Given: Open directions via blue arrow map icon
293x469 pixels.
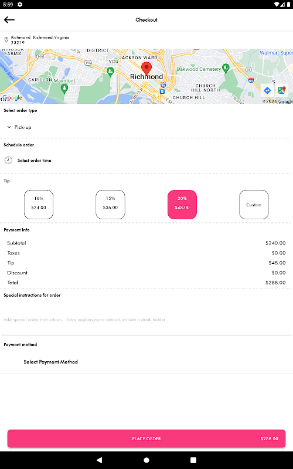Looking at the screenshot, I should 267,90.
